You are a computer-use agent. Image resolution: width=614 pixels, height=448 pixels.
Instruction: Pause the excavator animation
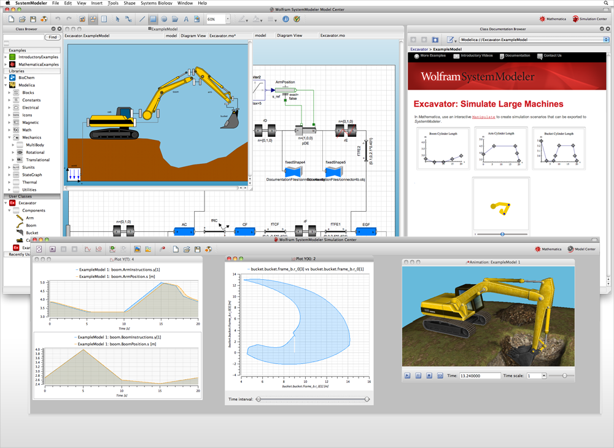pyautogui.click(x=418, y=376)
